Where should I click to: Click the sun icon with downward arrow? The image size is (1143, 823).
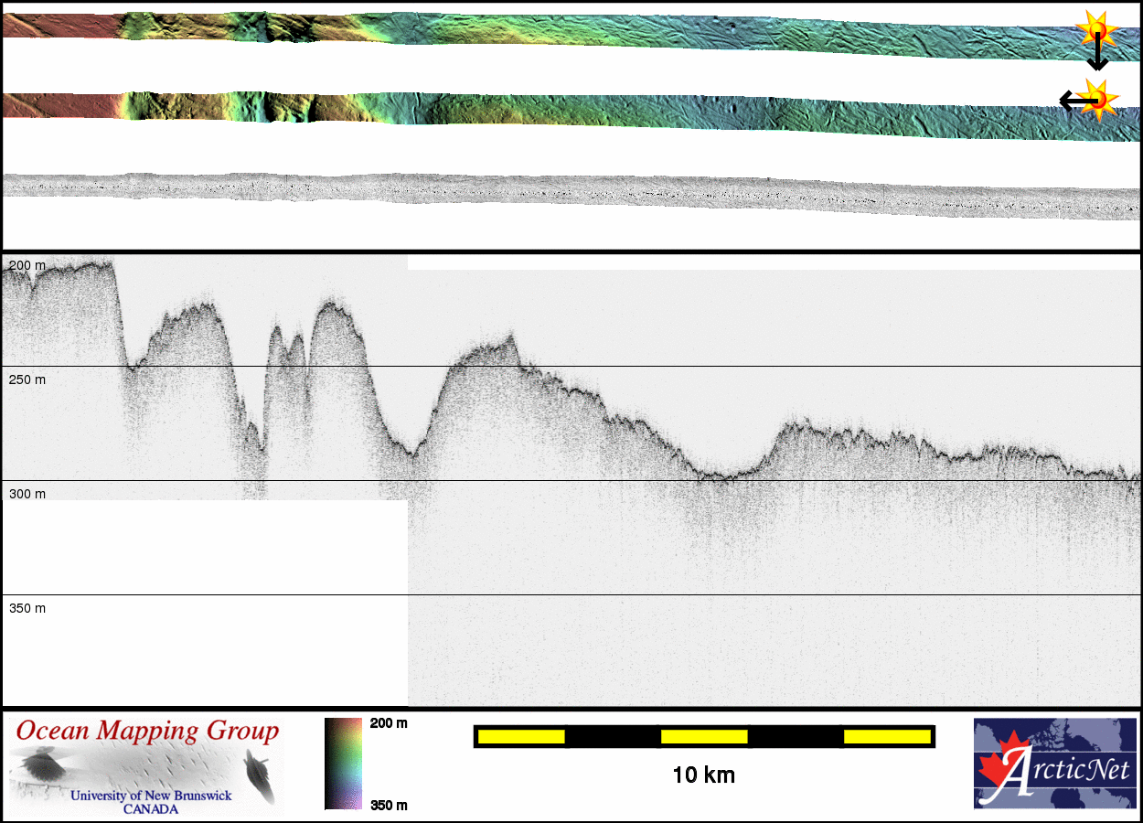pyautogui.click(x=1095, y=31)
